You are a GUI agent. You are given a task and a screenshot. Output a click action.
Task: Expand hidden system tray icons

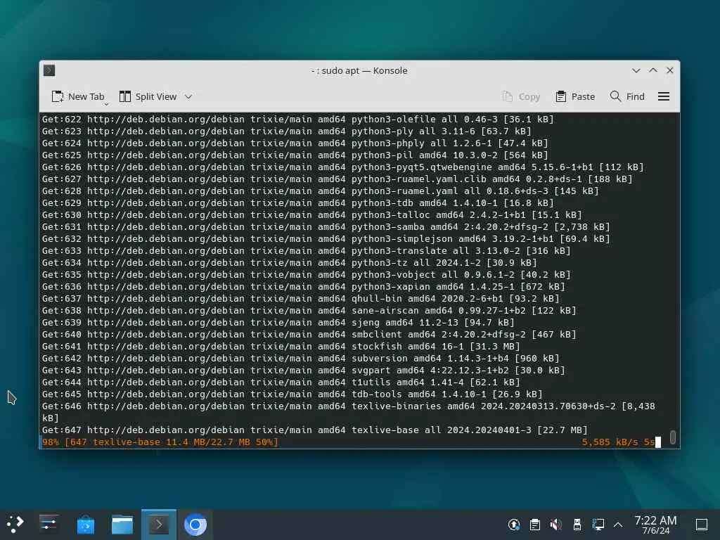point(618,525)
